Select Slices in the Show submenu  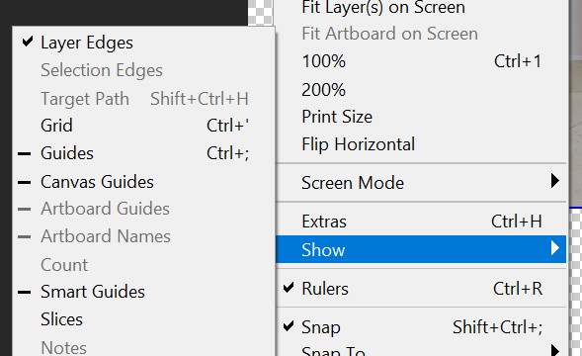point(143,319)
